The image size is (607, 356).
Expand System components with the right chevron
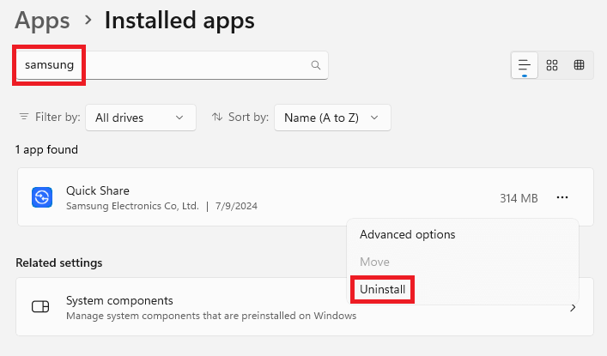[573, 307]
